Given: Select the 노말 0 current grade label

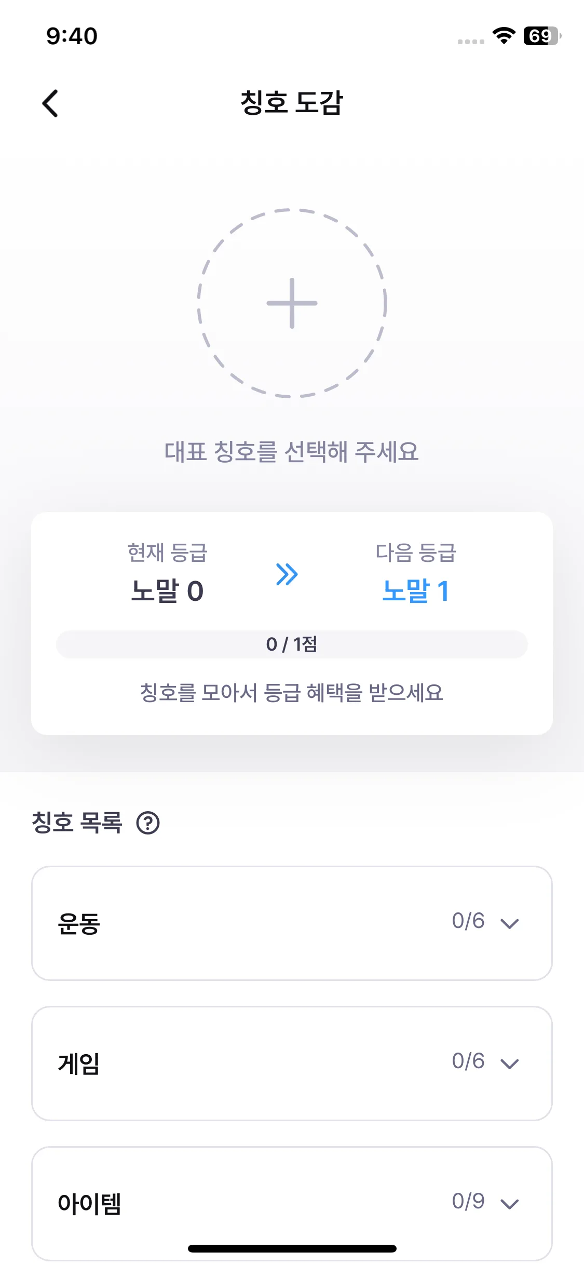Looking at the screenshot, I should (x=167, y=590).
